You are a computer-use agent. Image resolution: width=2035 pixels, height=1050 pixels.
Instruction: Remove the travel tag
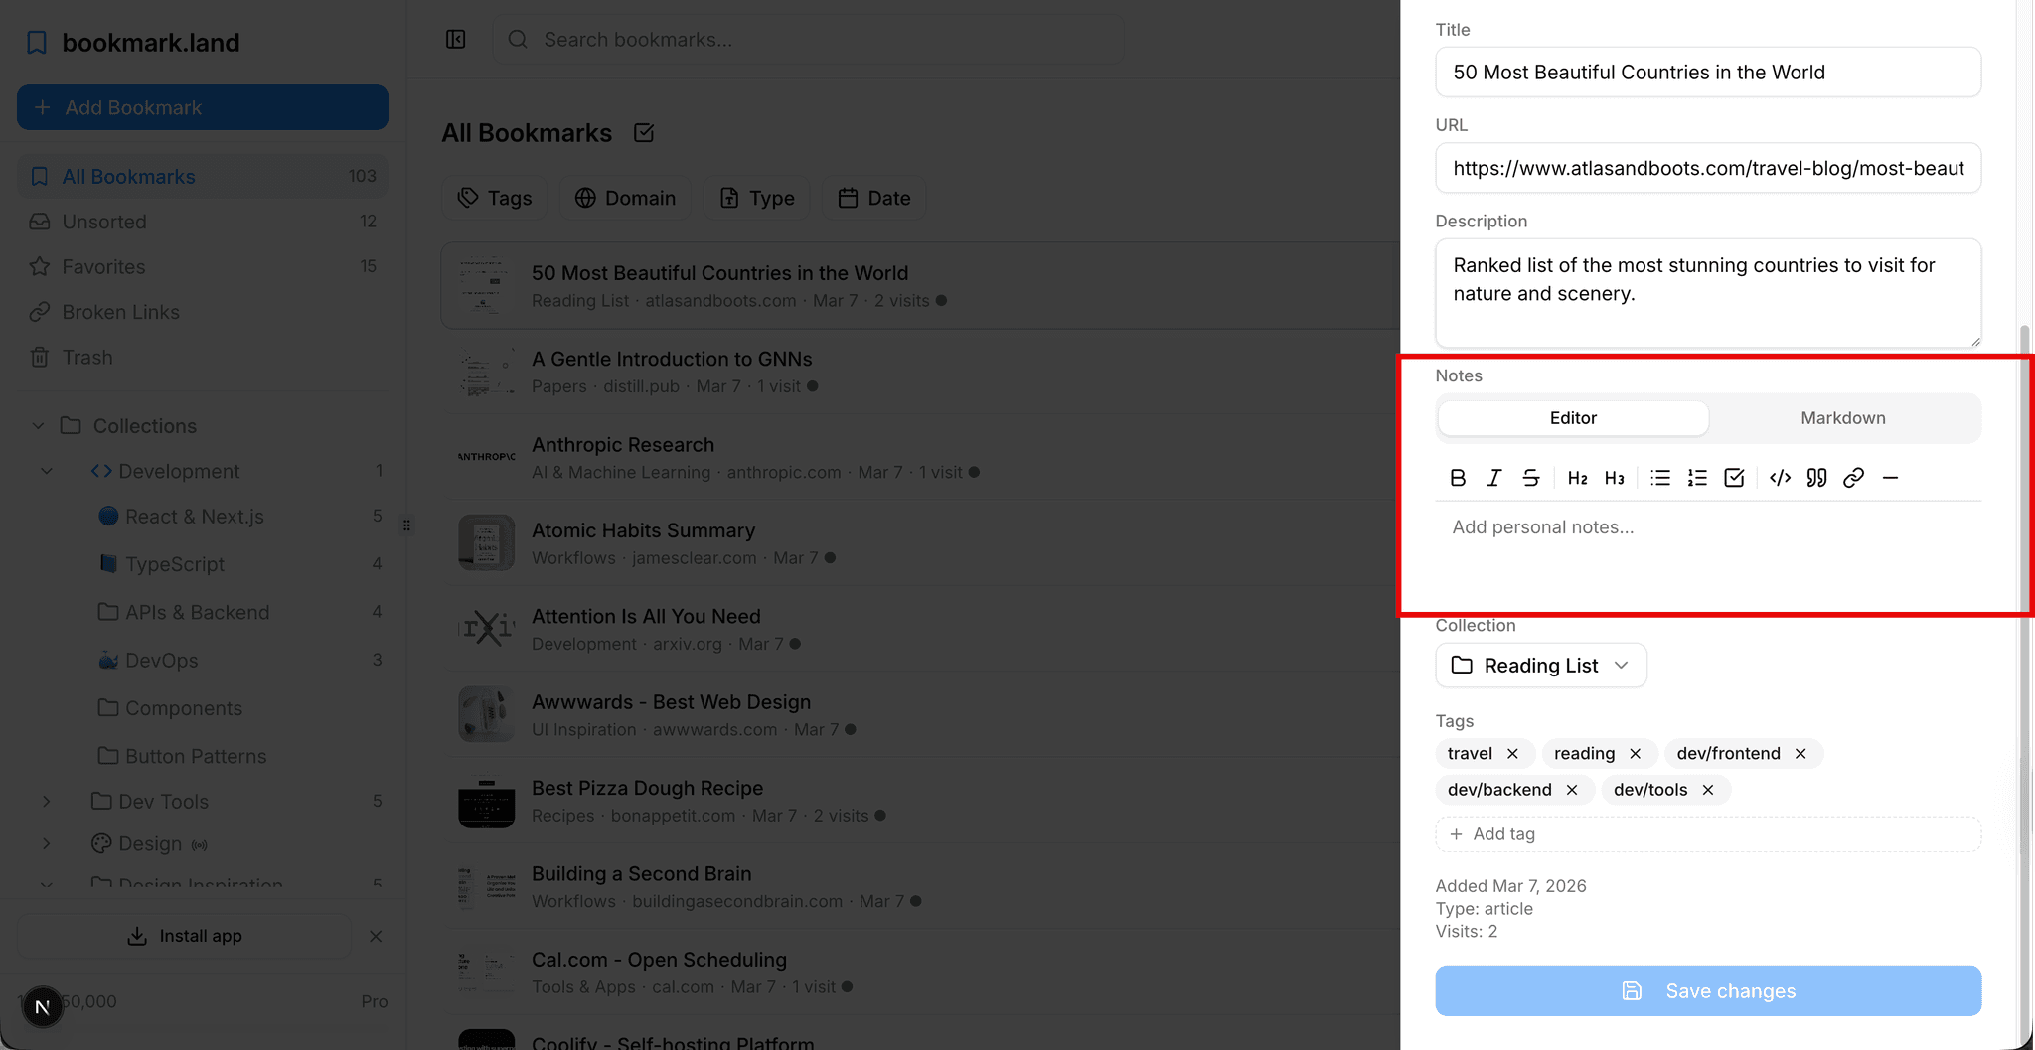[1512, 754]
